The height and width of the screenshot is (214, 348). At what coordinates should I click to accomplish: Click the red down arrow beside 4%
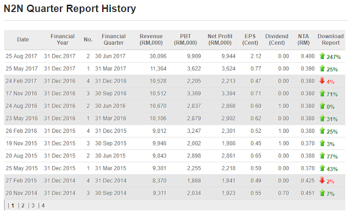[x=322, y=81]
